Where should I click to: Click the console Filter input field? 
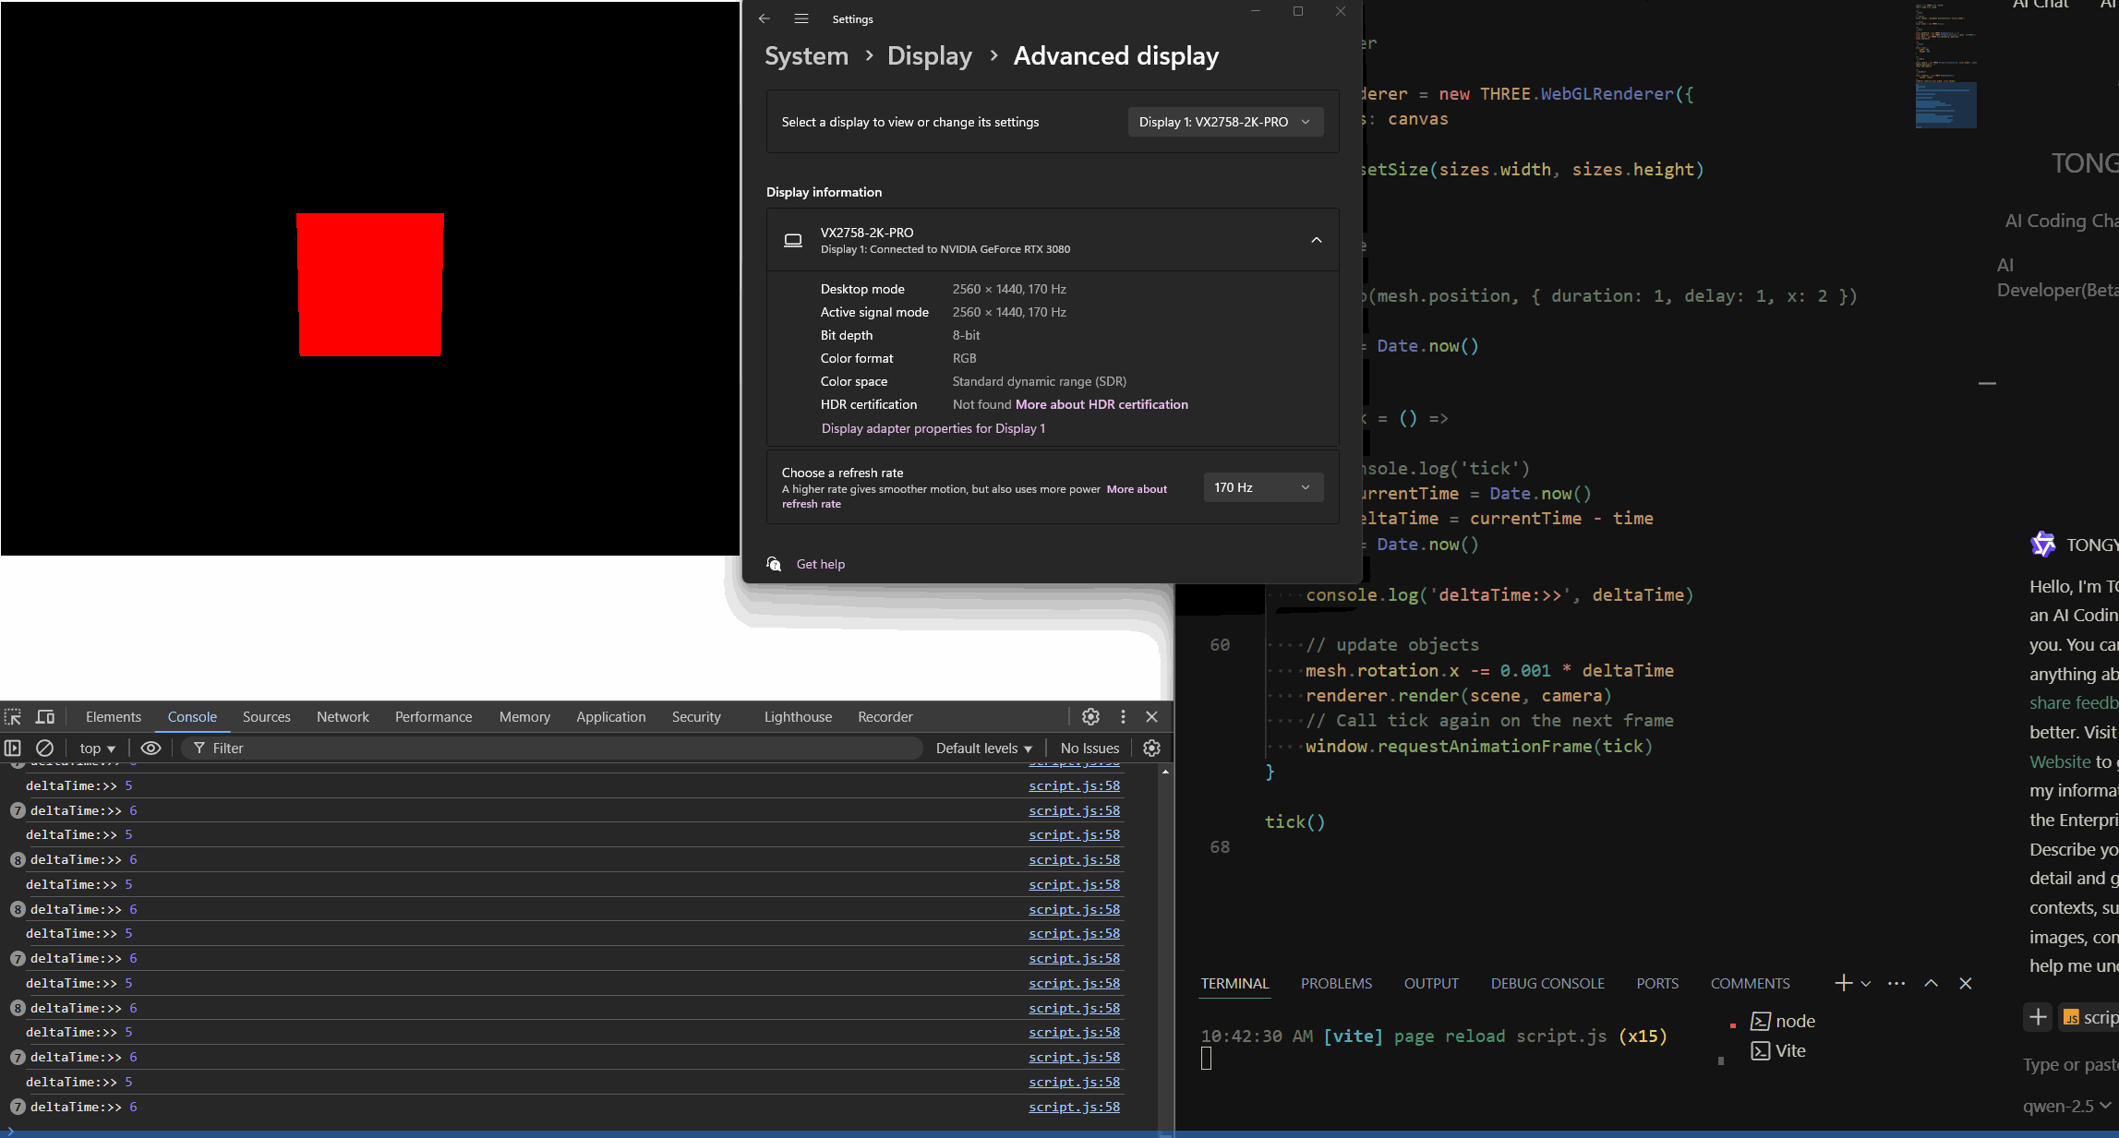(x=554, y=748)
